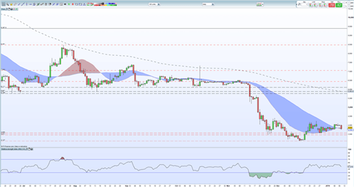Click the yellow lock icon in toolbar
The width and height of the screenshot is (354, 187).
pos(11,4)
